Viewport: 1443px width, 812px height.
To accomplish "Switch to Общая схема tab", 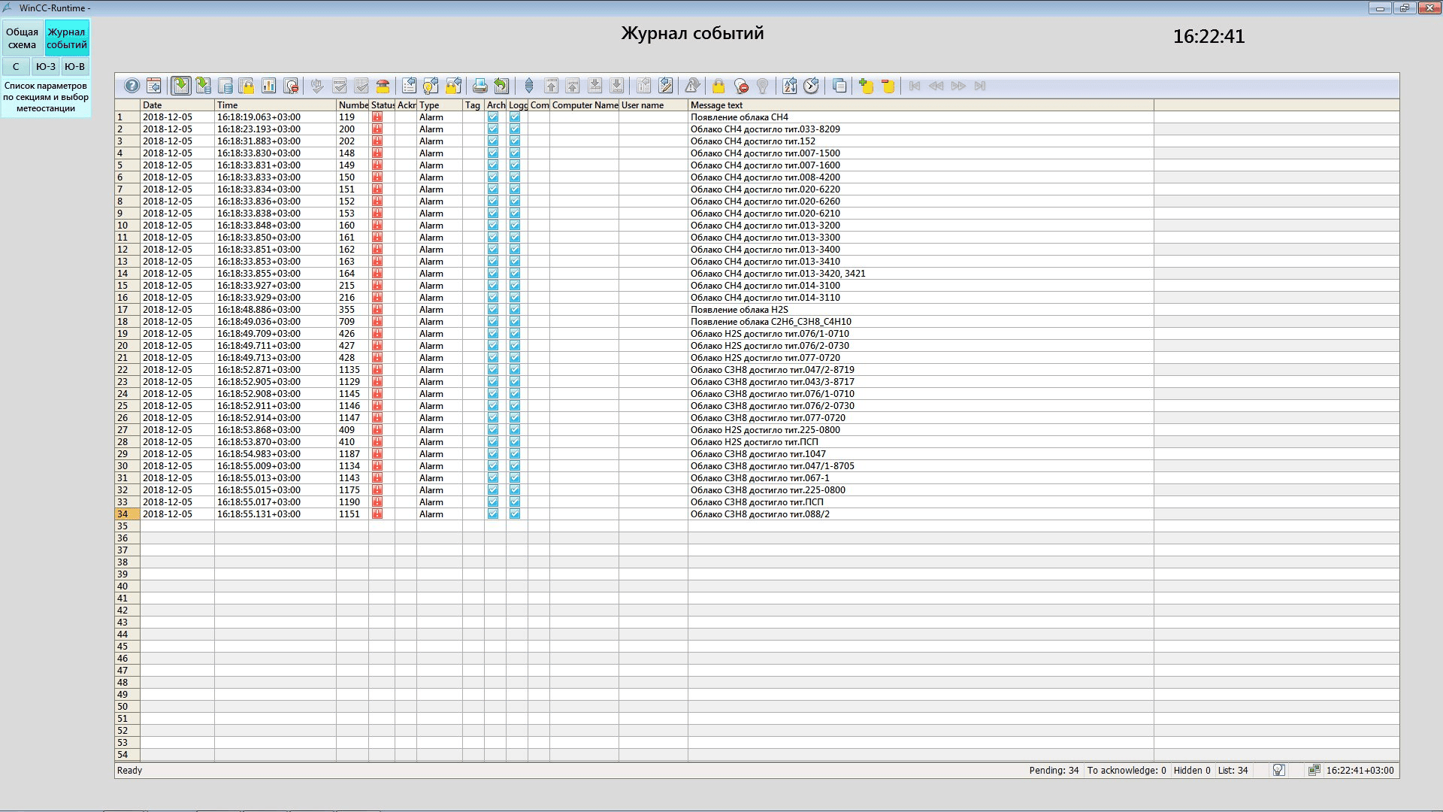I will click(22, 38).
